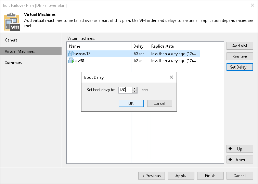
Task: Open the General wizard step
Action: pos(12,40)
